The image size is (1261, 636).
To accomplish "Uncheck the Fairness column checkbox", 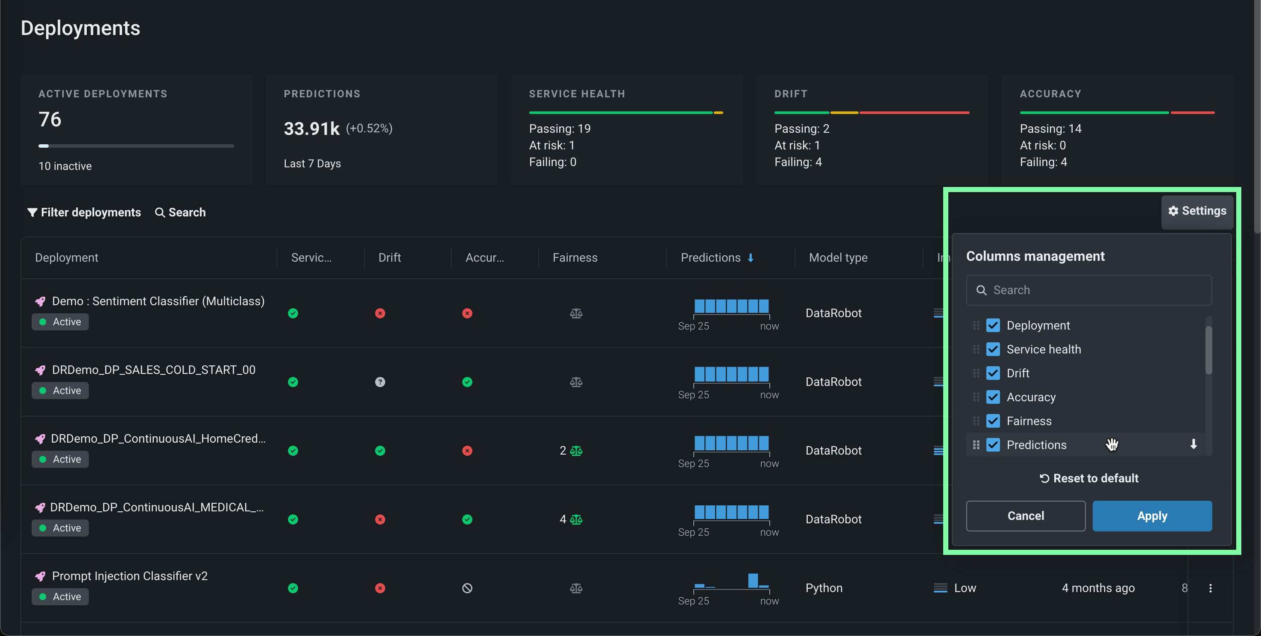I will click(x=993, y=421).
